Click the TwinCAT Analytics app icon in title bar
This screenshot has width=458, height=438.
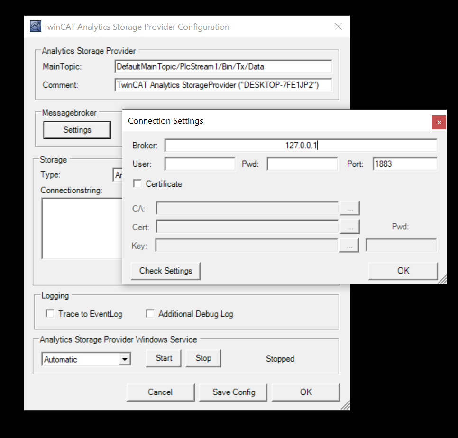(36, 26)
